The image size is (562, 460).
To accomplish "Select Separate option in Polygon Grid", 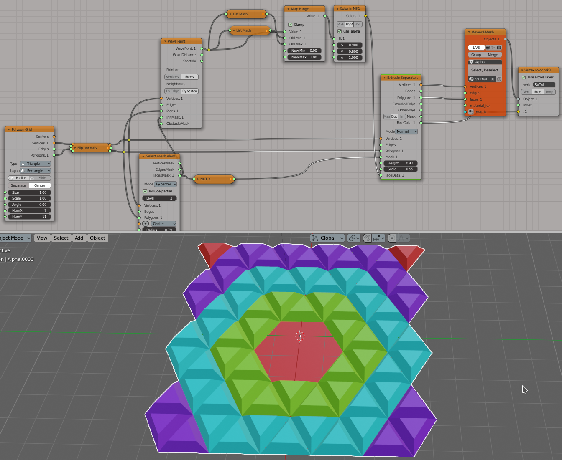I will (18, 185).
